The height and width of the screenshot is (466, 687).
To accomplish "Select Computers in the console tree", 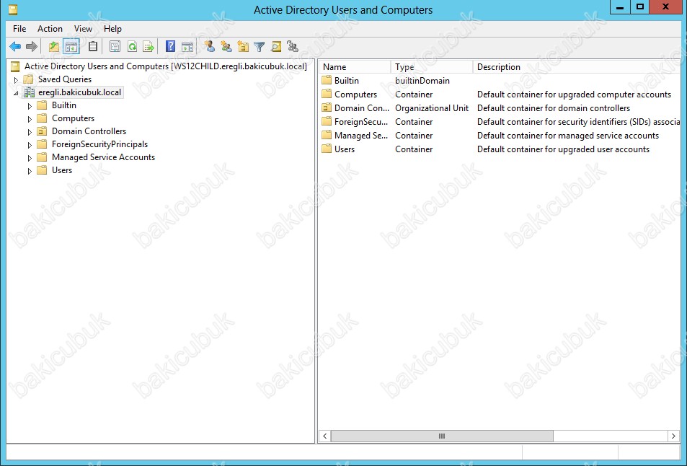I will (73, 118).
